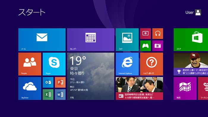Open the Mail tile
Screen dimensions: 208x117
coord(42,39)
